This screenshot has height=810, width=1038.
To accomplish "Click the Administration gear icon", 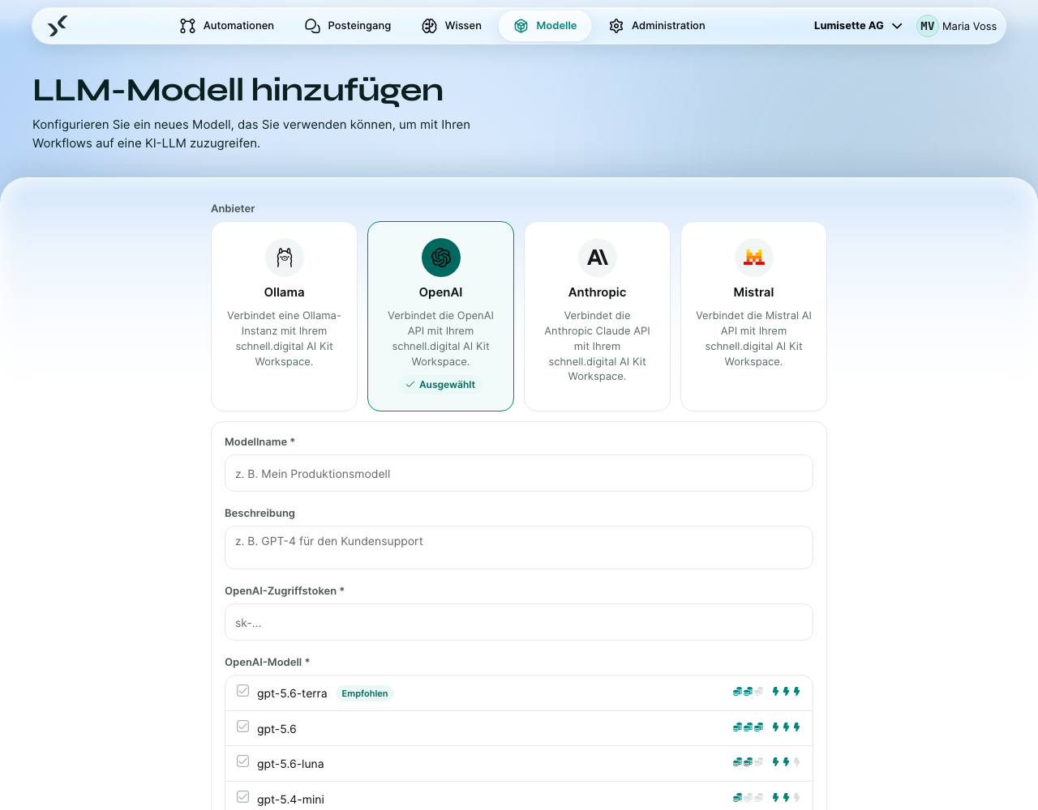I will tap(616, 26).
